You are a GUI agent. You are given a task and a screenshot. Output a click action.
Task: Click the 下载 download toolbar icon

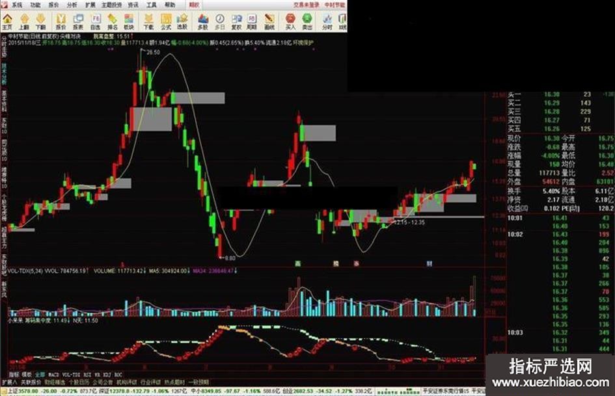(x=148, y=21)
